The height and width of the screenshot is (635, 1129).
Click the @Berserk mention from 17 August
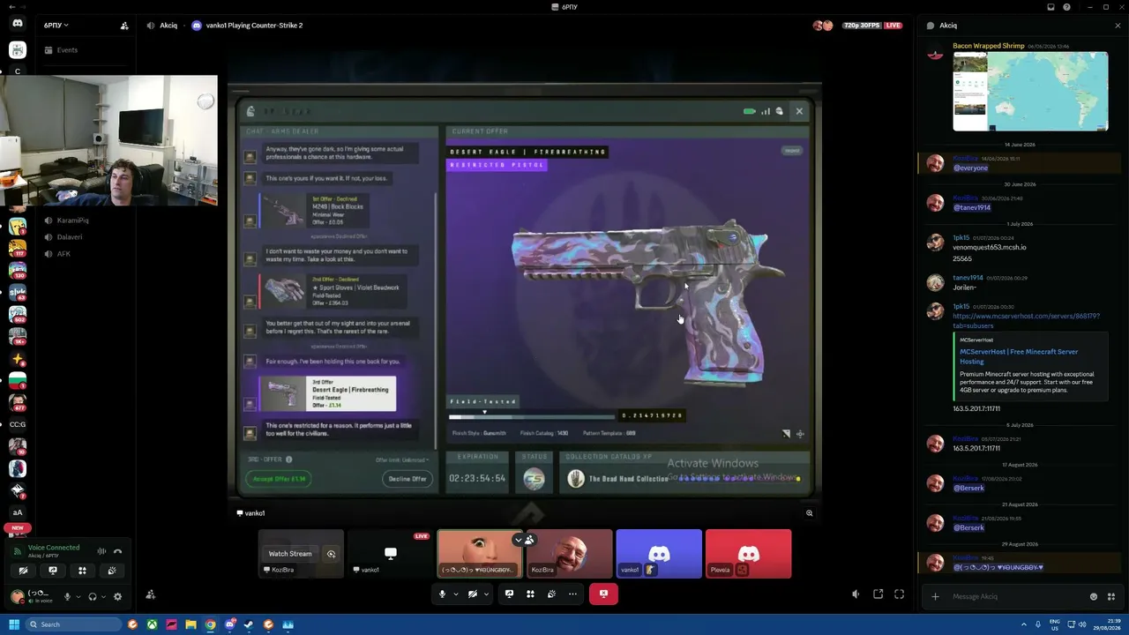click(x=968, y=488)
